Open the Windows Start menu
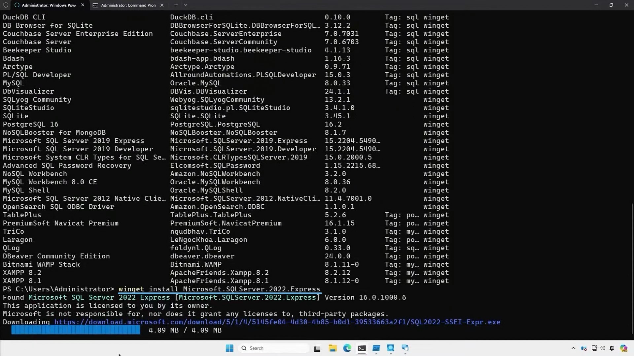This screenshot has width=634, height=356. pyautogui.click(x=229, y=348)
